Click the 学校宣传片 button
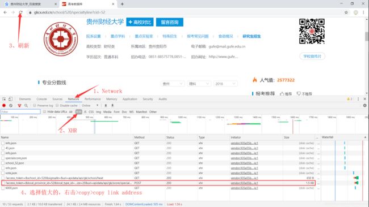 coord(312,56)
